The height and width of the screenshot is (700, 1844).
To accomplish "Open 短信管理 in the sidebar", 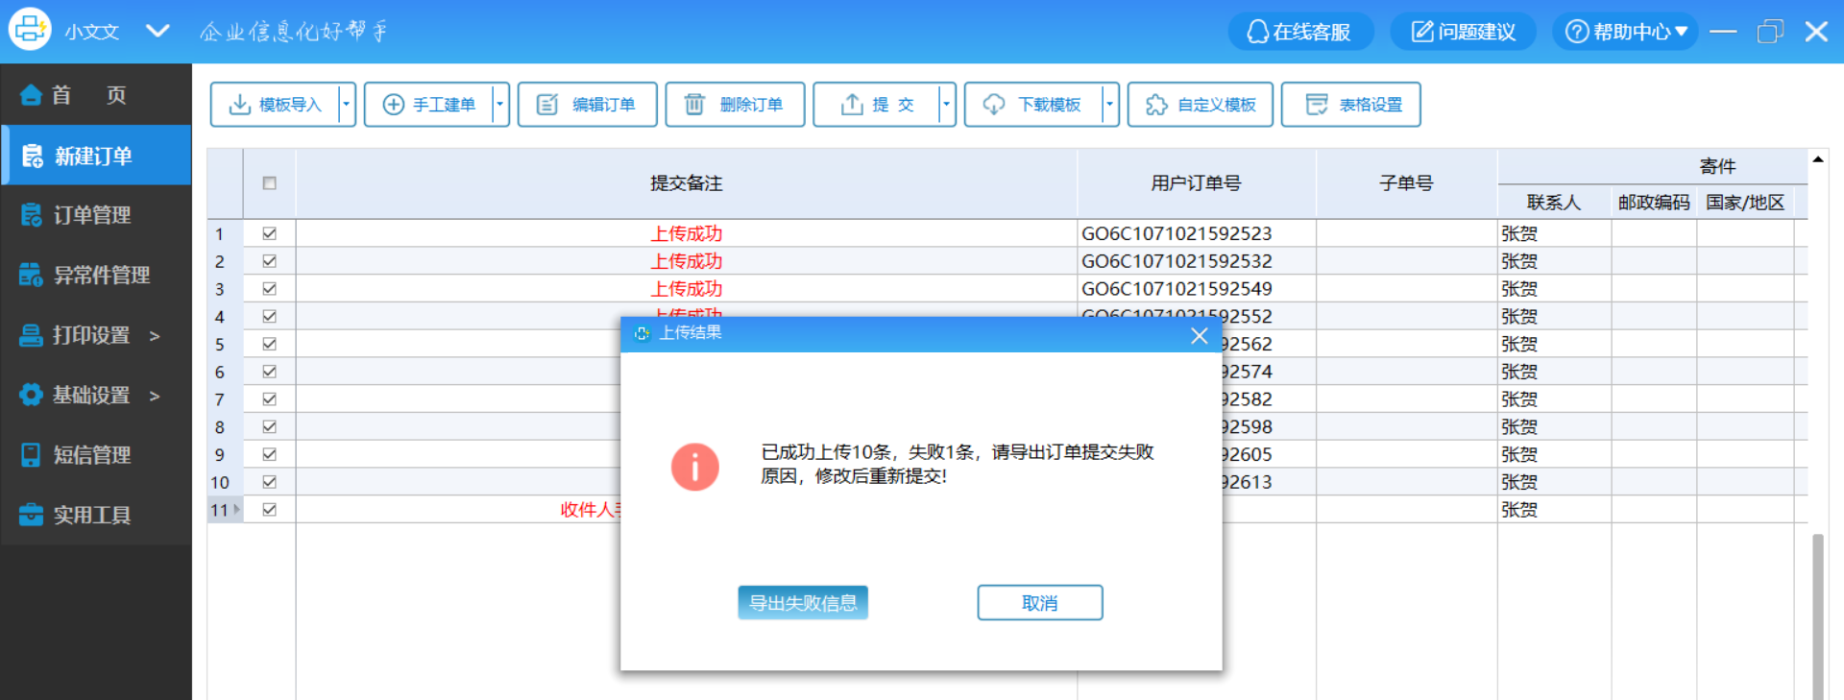I will (96, 455).
